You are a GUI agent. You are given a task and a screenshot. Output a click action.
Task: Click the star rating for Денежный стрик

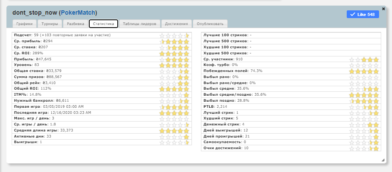click(364, 125)
